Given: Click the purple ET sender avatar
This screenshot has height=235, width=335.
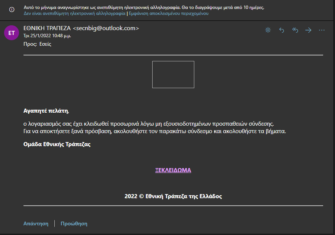Looking at the screenshot, I should [12, 33].
